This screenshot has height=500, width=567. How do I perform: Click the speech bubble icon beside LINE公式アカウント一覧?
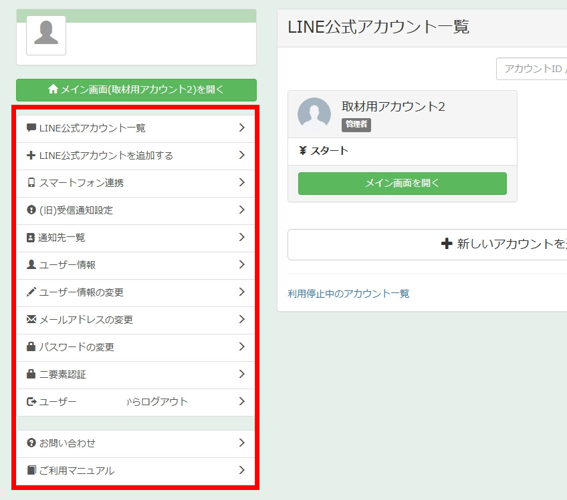(31, 128)
